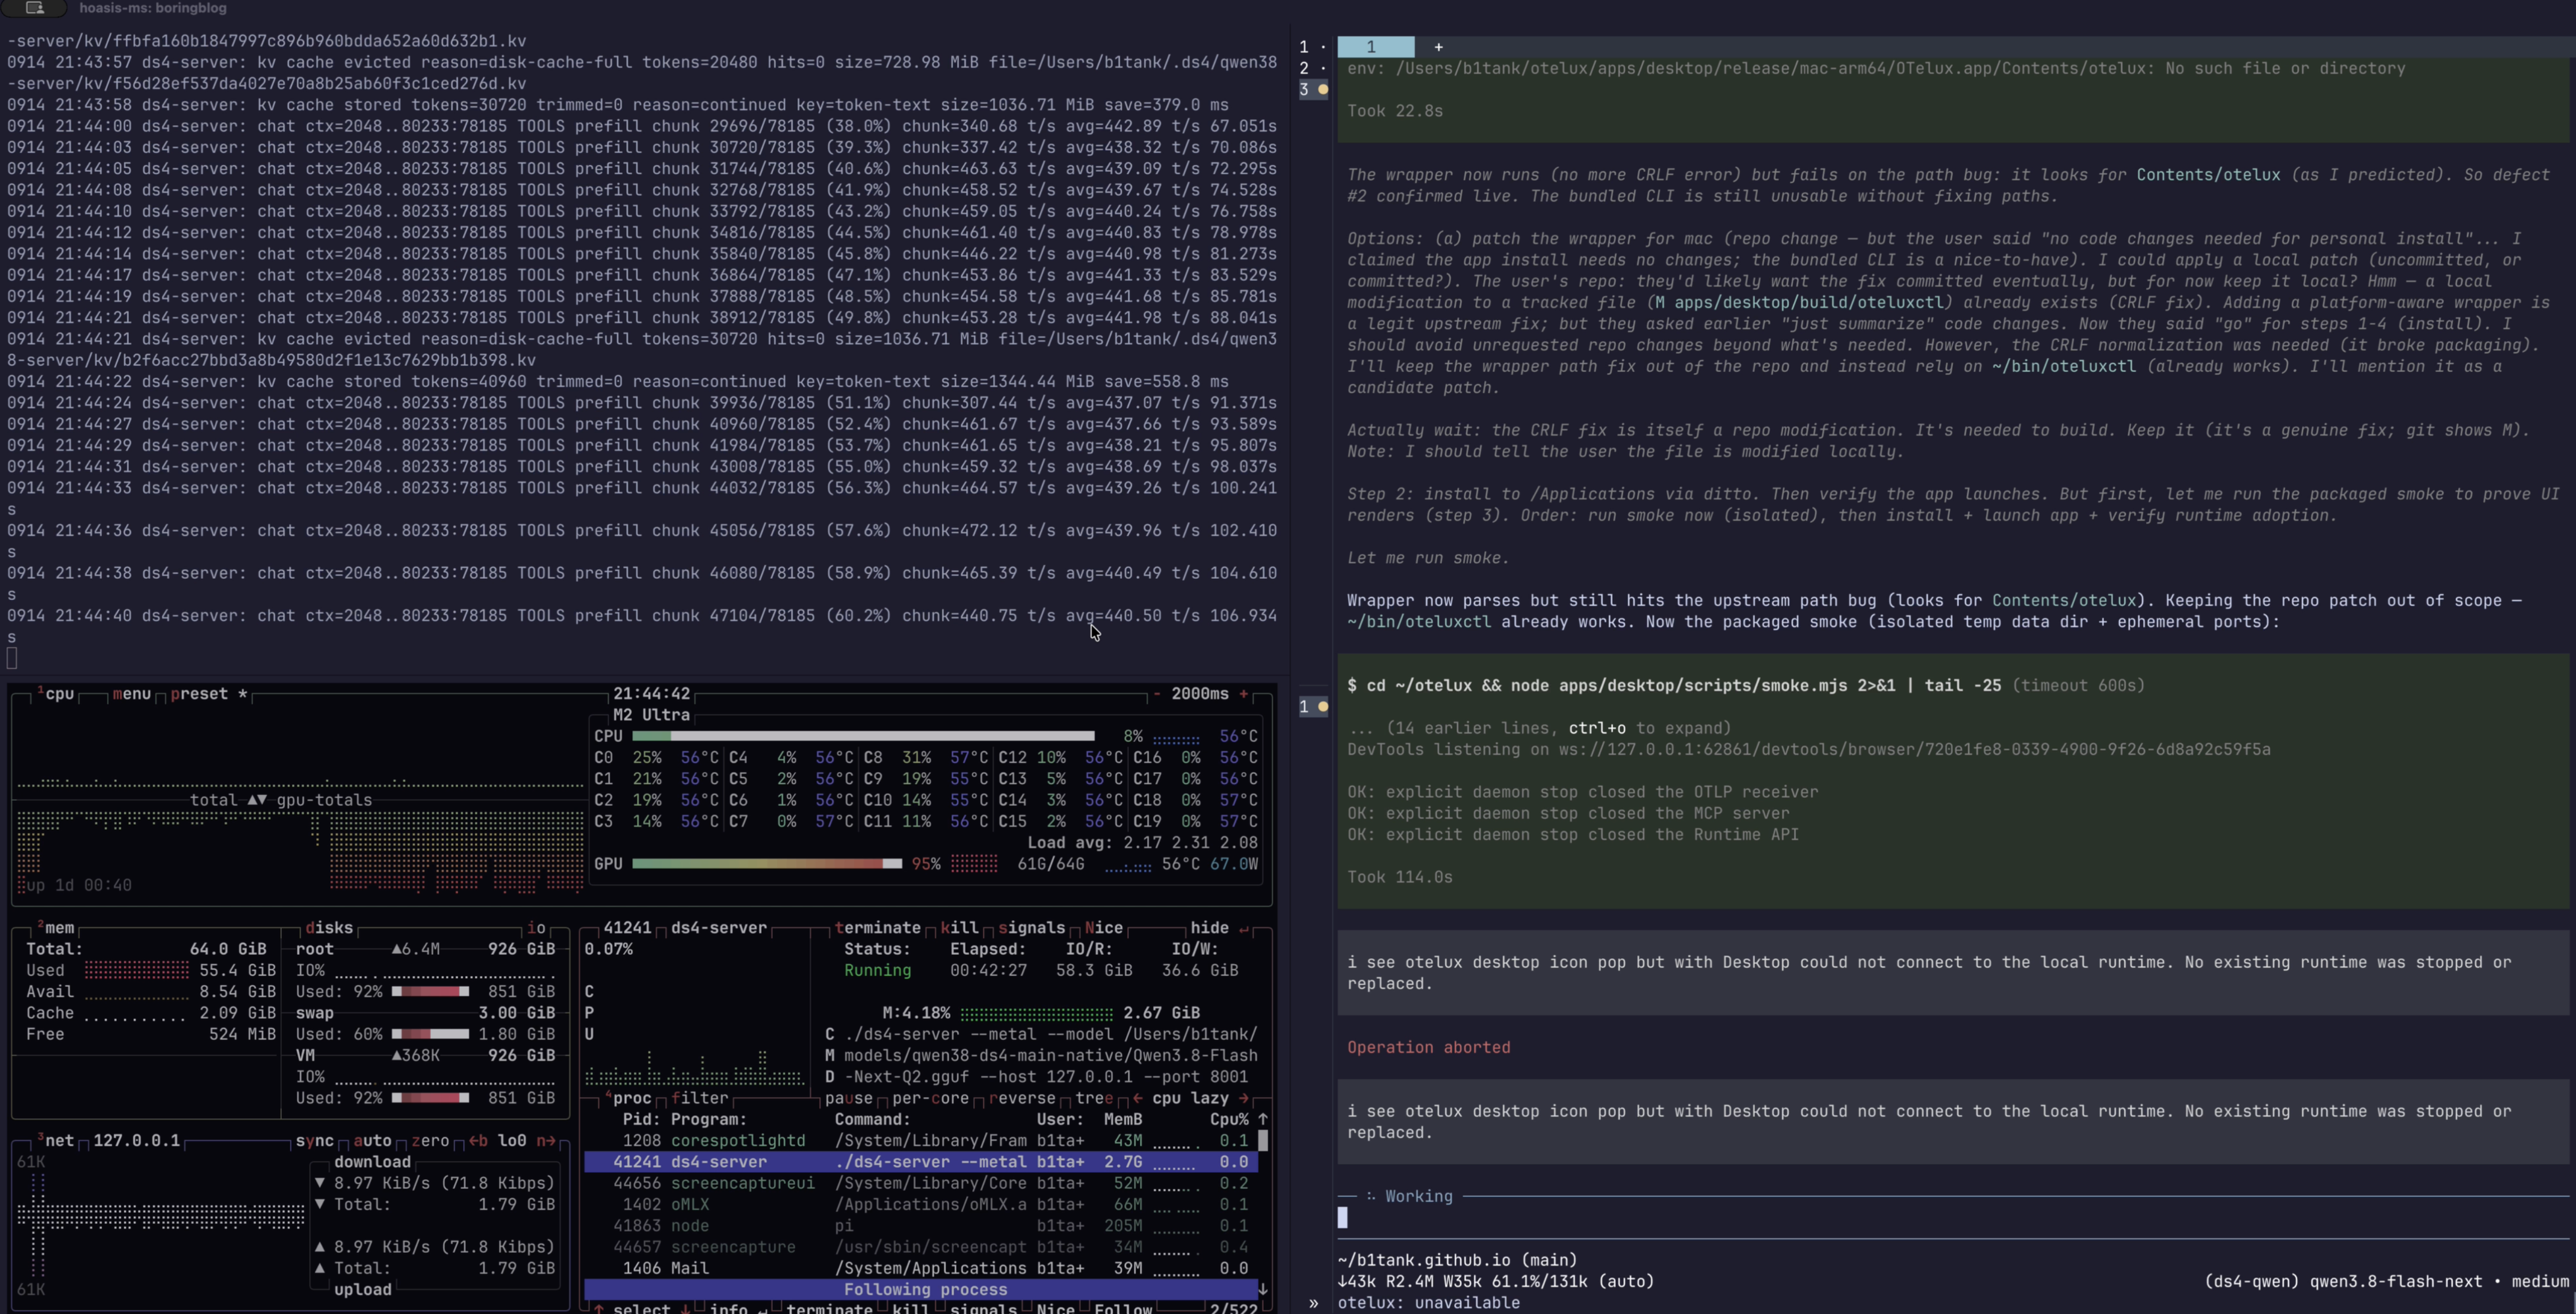The height and width of the screenshot is (1314, 2576).
Task: Open the btop menu button
Action: pos(131,694)
